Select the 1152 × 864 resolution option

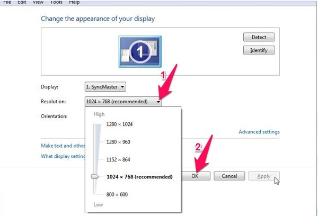(x=118, y=159)
